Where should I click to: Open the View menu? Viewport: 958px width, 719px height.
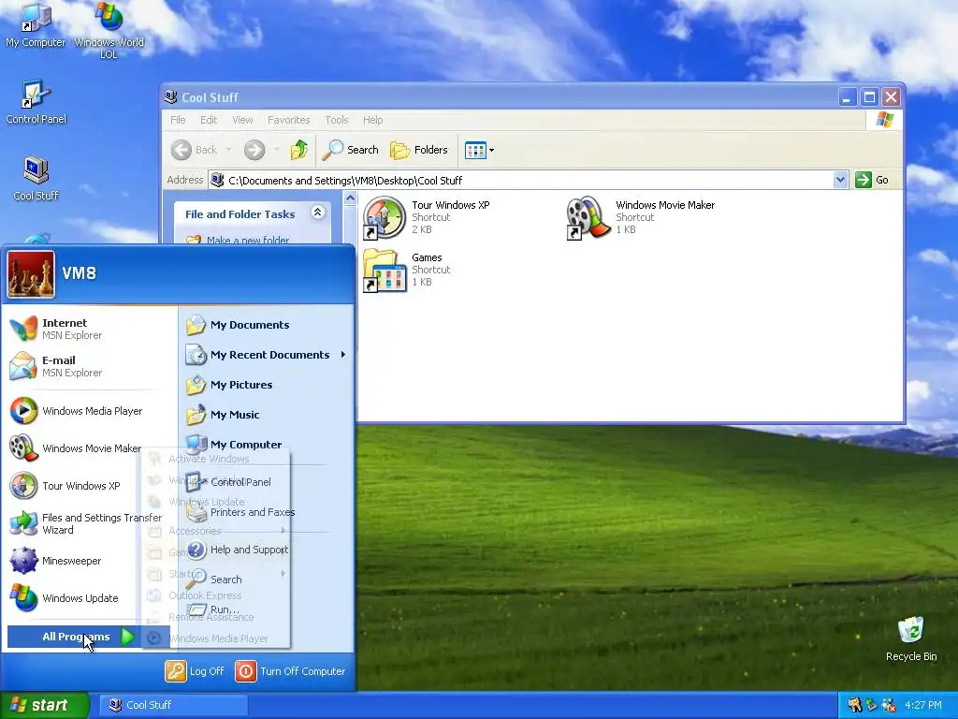pos(242,120)
